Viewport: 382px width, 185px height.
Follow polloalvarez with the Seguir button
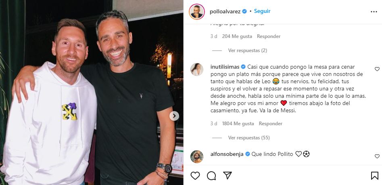262,11
